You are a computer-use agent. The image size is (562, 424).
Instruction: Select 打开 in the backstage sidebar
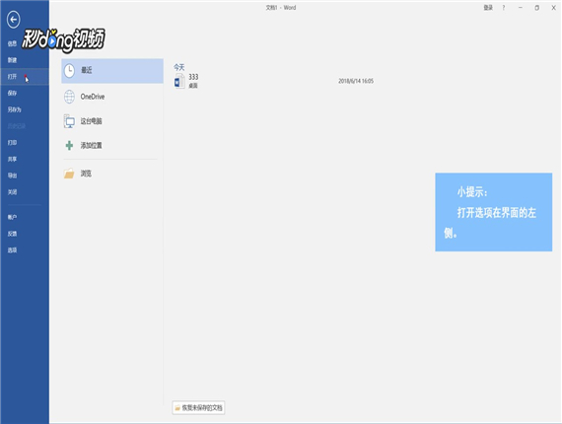pyautogui.click(x=25, y=77)
